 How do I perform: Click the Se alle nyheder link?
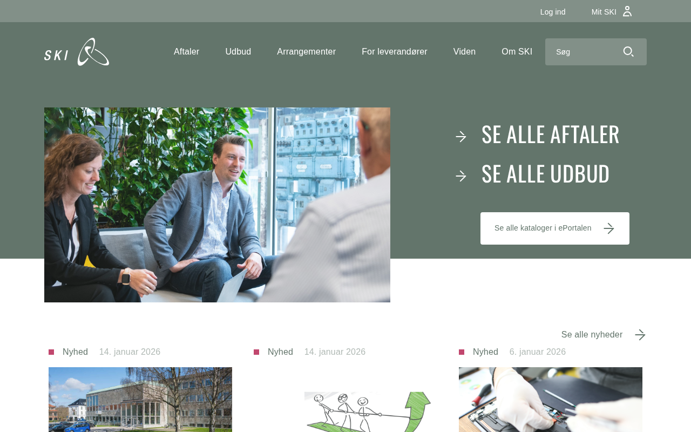point(592,335)
